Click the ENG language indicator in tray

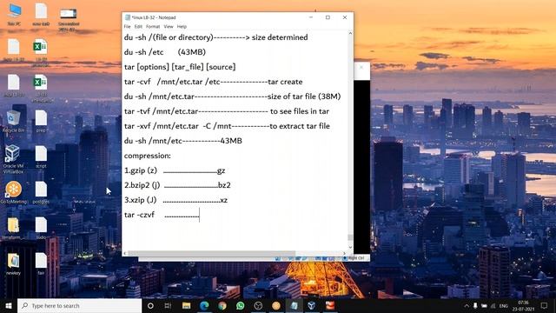(x=504, y=306)
